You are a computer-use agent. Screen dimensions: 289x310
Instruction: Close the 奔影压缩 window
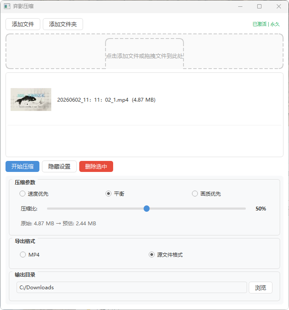[279, 6]
